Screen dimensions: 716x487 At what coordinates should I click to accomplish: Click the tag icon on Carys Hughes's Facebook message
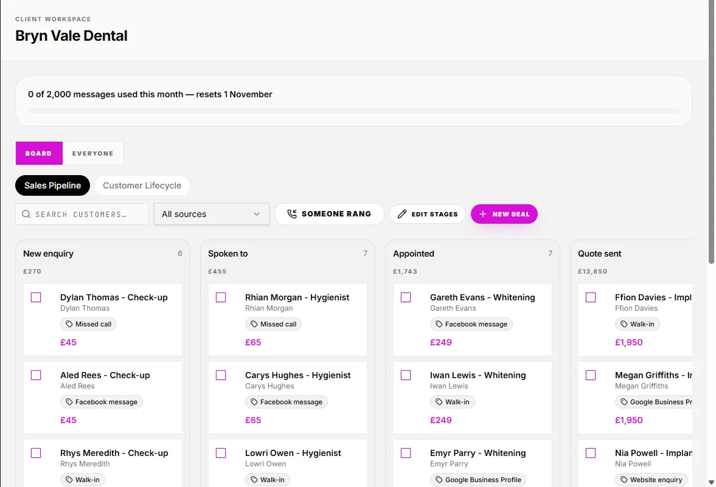(254, 402)
